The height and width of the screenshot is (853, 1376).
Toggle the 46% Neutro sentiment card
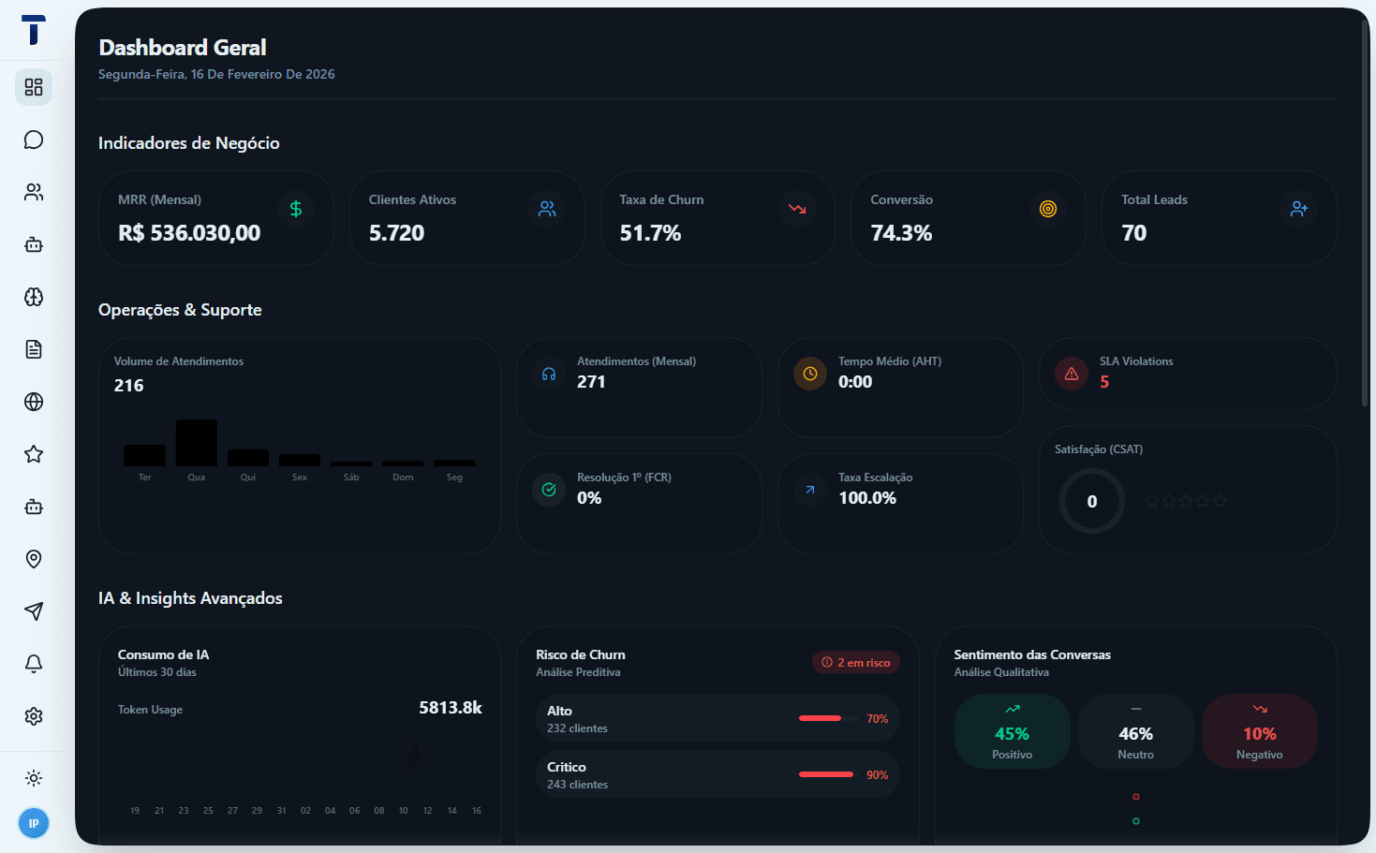1135,730
